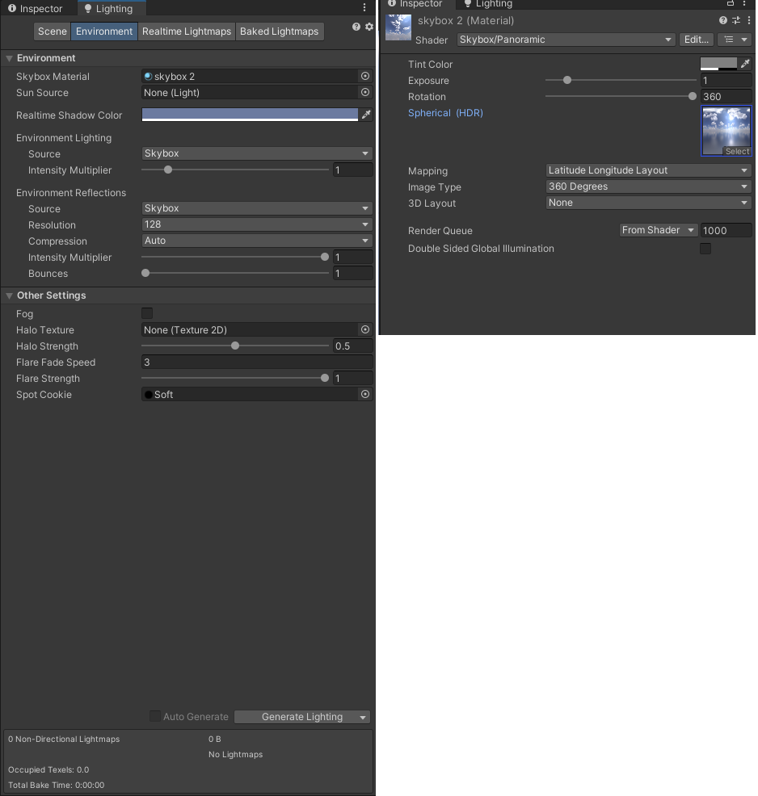Click Exposure value field
758x796 pixels.
pos(726,80)
